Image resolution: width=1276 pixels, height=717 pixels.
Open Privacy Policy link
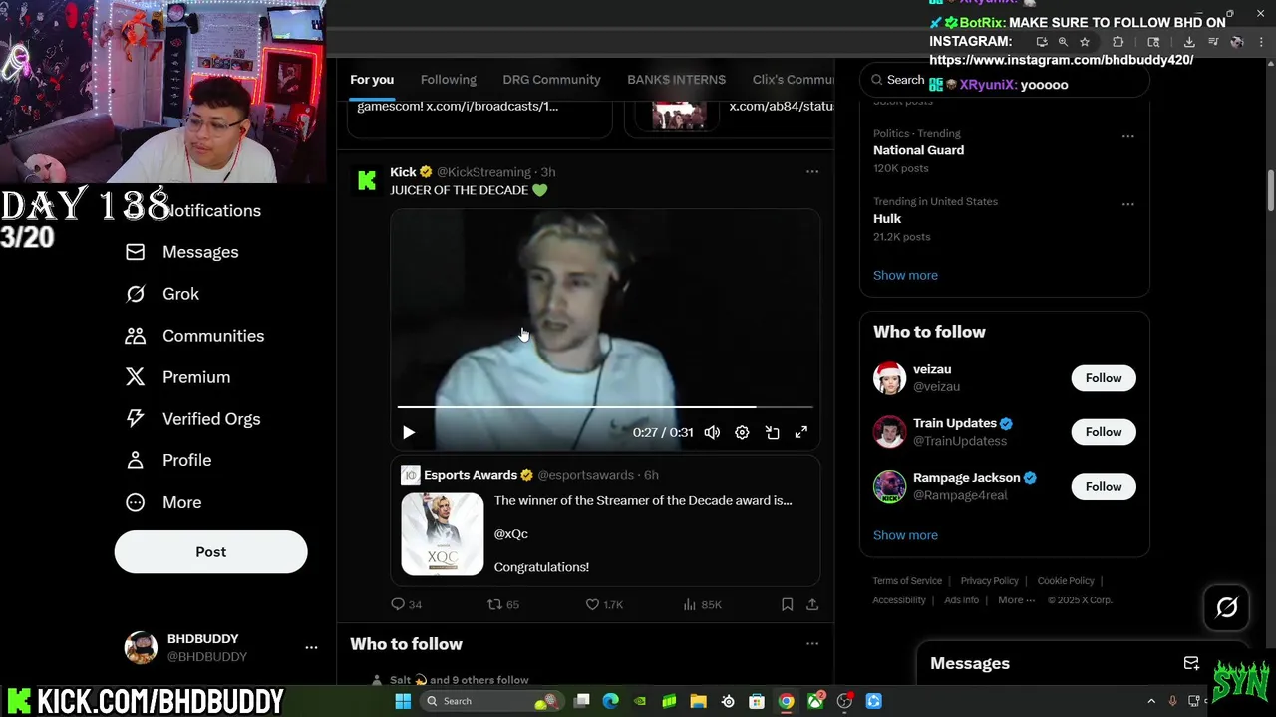coord(989,581)
